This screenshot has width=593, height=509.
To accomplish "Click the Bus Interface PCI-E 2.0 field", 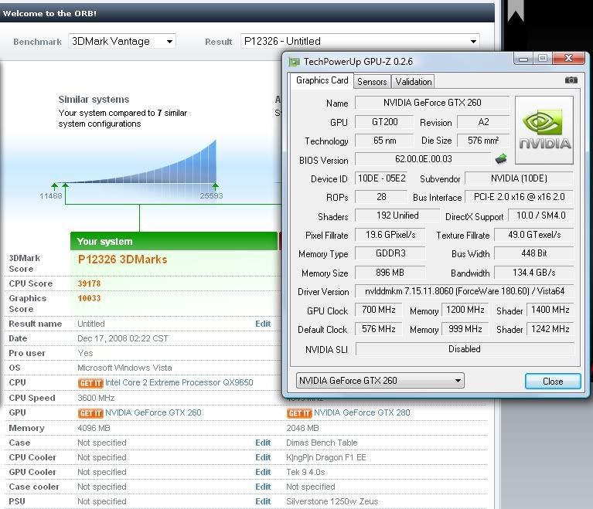I will [x=519, y=197].
